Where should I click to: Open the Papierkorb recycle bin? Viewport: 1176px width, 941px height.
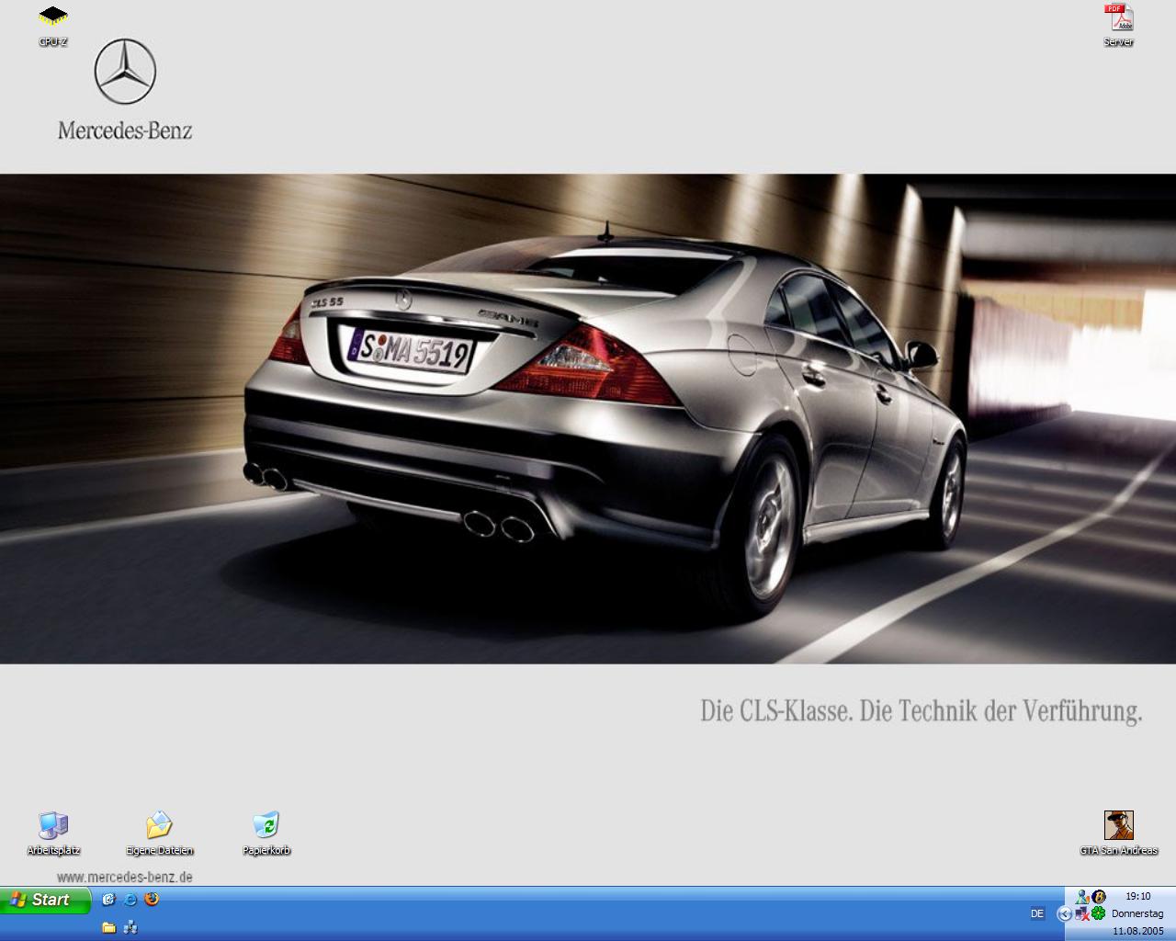point(266,834)
